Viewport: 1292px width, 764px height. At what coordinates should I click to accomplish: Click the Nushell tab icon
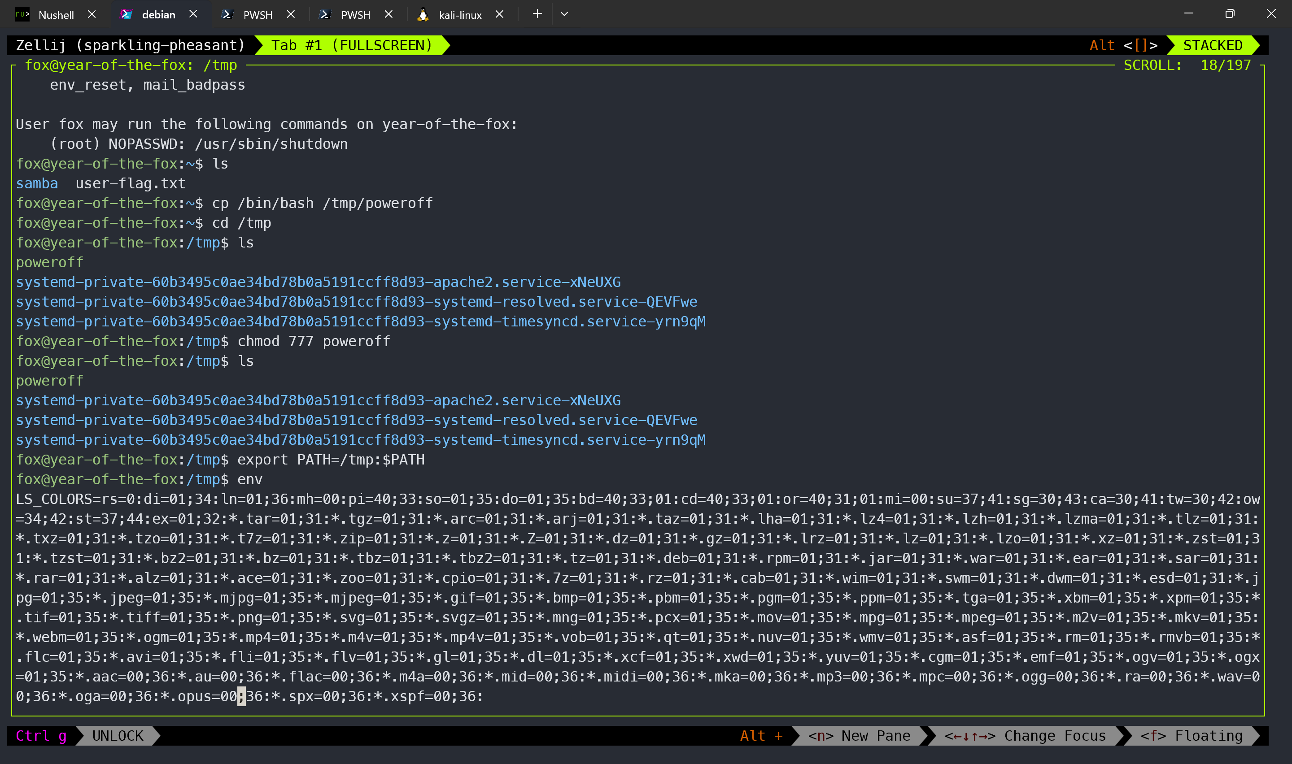tap(22, 14)
